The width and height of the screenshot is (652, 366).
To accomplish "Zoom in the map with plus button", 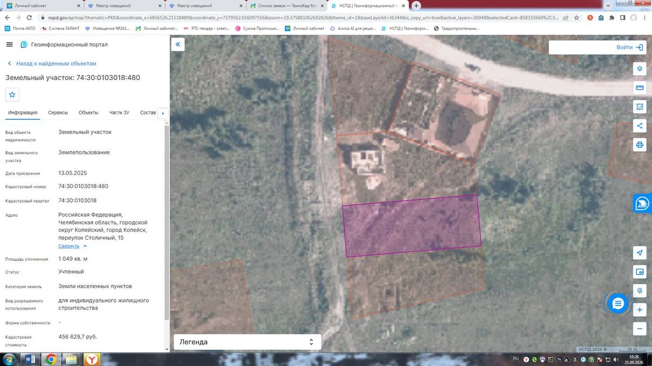I will 640,310.
